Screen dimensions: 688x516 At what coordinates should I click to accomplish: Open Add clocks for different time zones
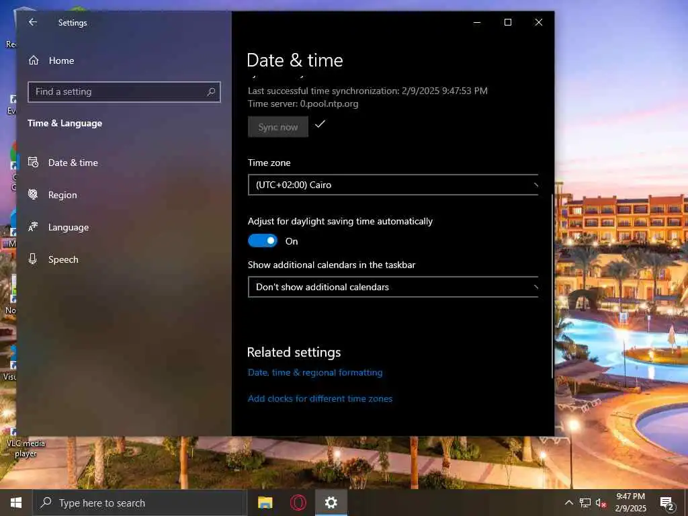coord(320,399)
